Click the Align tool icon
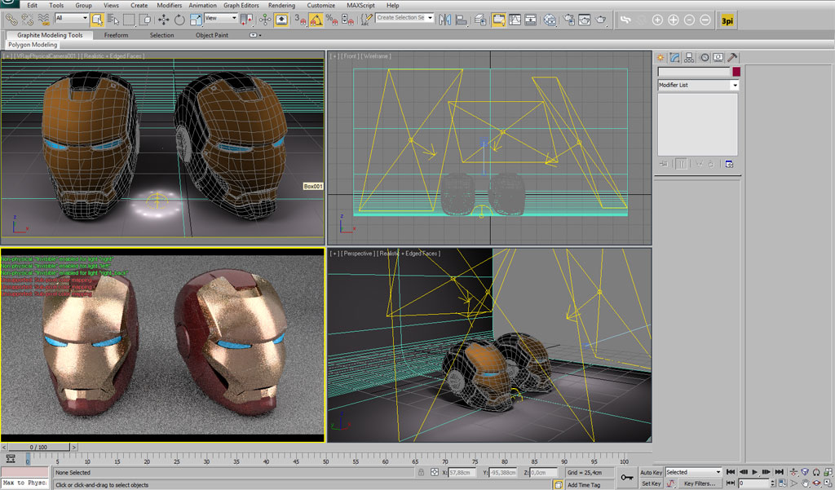This screenshot has width=835, height=490. tap(462, 20)
